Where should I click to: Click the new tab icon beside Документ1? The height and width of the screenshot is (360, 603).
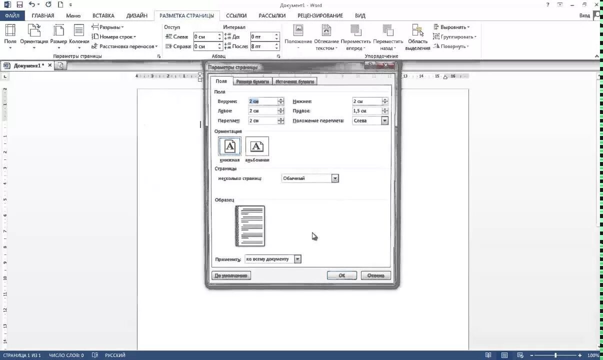(59, 65)
